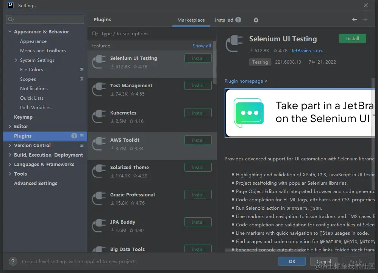Expand Build, Execution, Deployment node
The width and height of the screenshot is (378, 273).
coord(10,155)
